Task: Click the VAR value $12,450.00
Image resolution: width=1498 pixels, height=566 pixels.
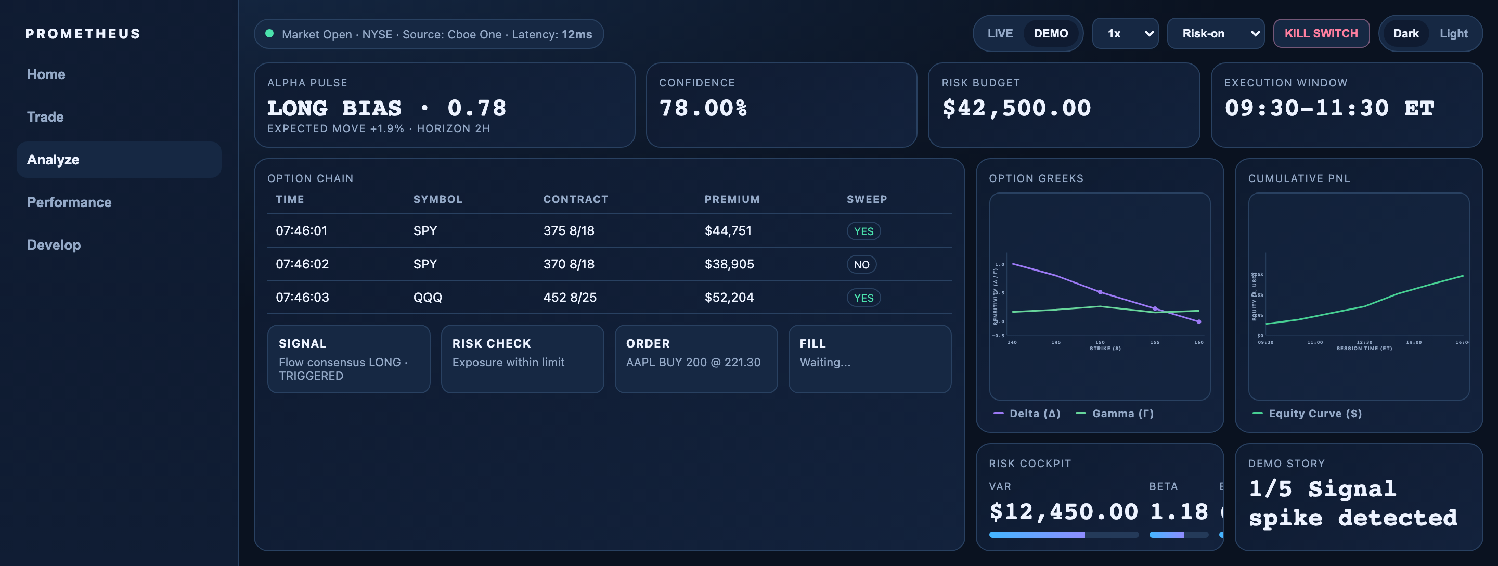Action: [x=1064, y=512]
